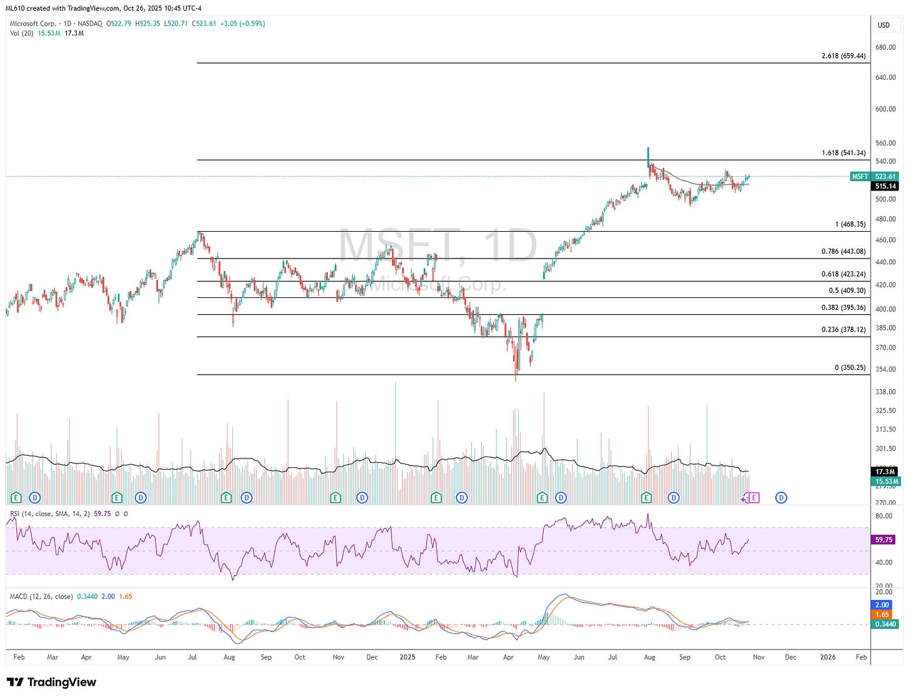Click the L520.71 low value in legend
This screenshot has width=909, height=699.
(x=175, y=24)
